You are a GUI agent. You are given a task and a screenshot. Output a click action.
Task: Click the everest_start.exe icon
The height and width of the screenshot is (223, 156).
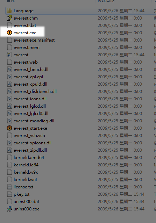9,128
